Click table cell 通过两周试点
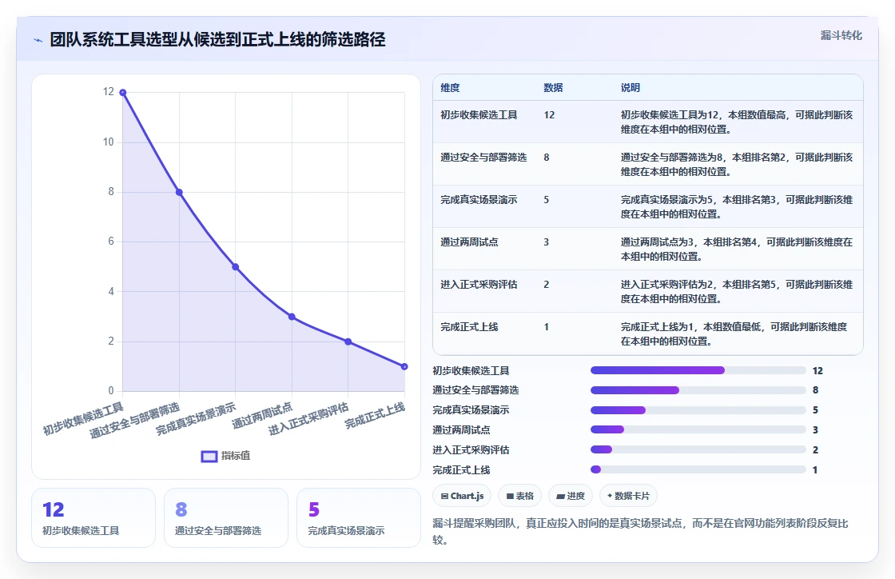 pos(468,242)
